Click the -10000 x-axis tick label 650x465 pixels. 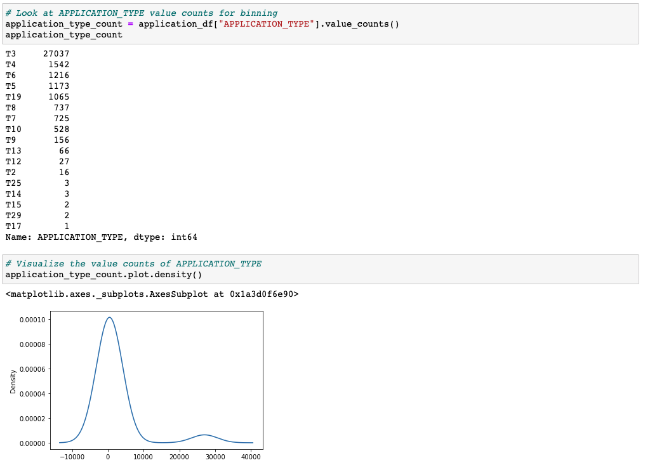coord(72,457)
